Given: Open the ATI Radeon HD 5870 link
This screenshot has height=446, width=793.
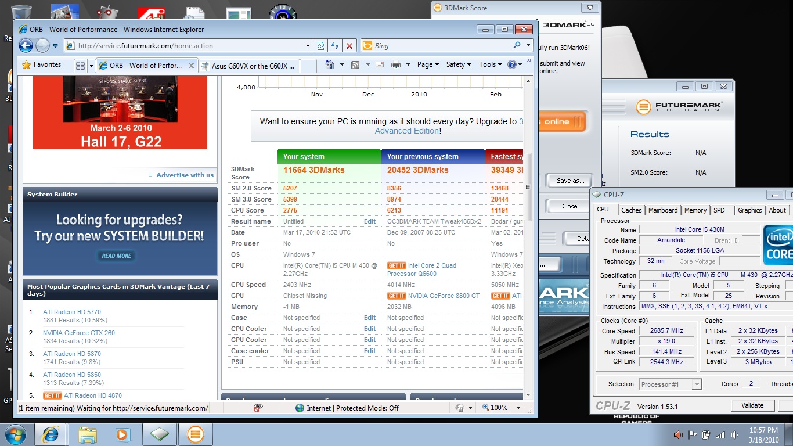Looking at the screenshot, I should [72, 354].
